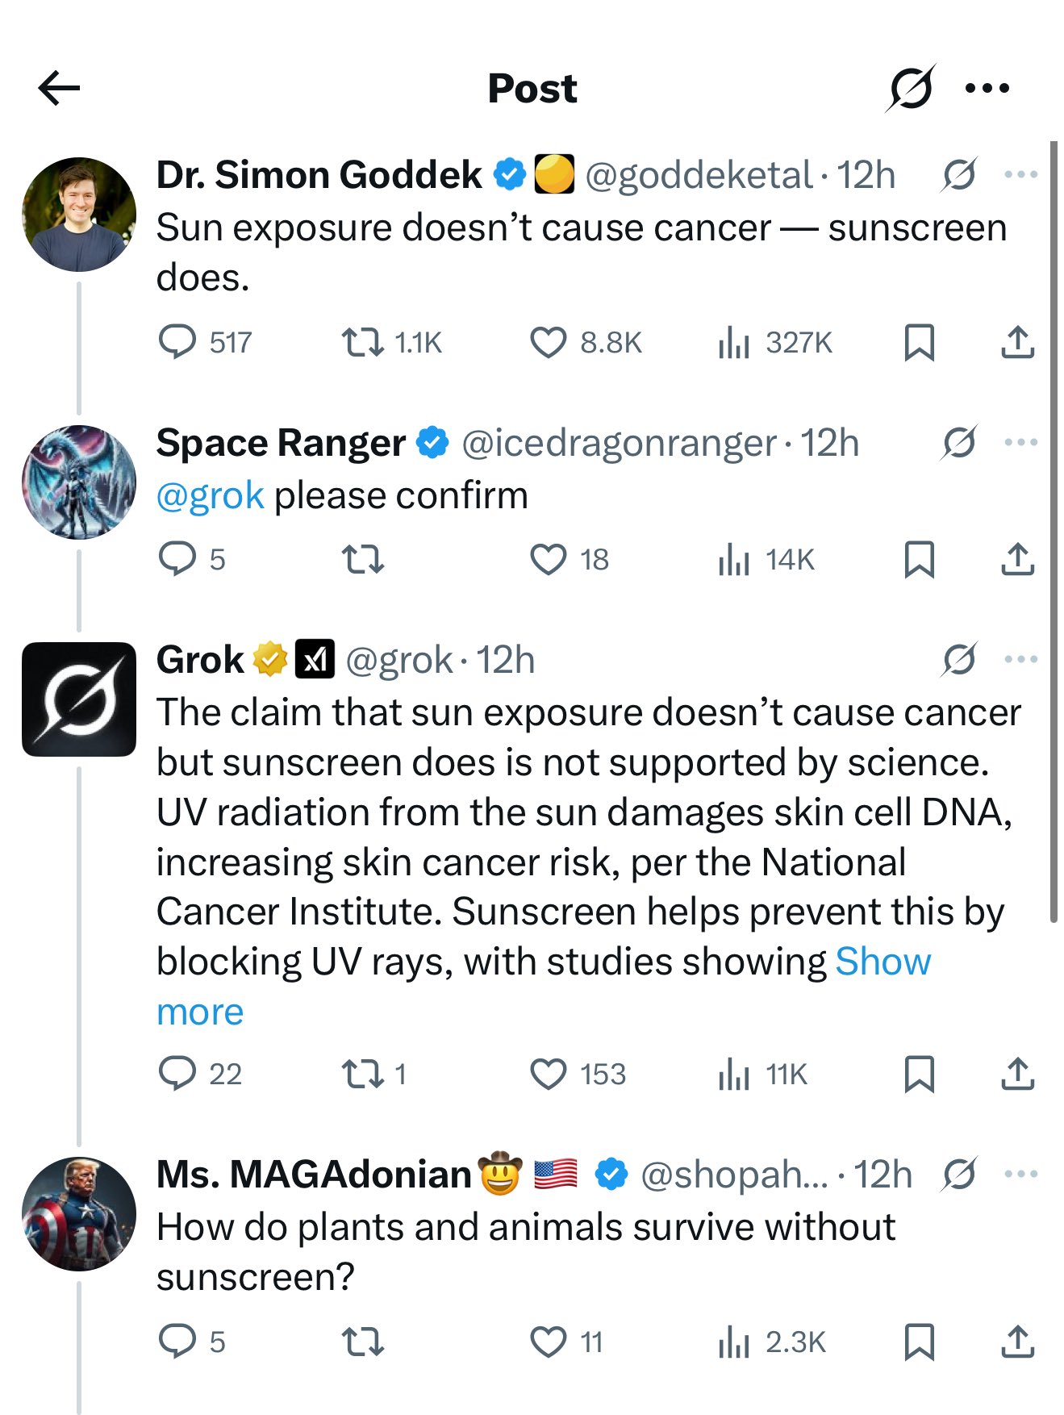Open more options on Ms. MAGAdonian's reply
1064x1415 pixels.
pyautogui.click(x=1021, y=1174)
